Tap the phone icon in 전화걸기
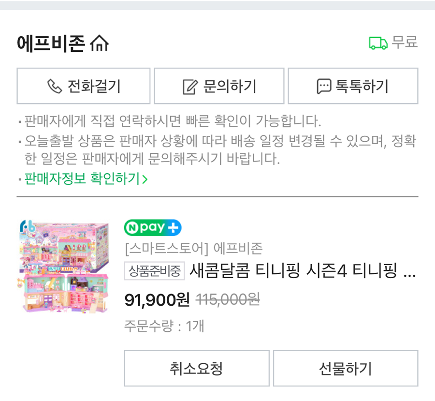 pyautogui.click(x=55, y=86)
